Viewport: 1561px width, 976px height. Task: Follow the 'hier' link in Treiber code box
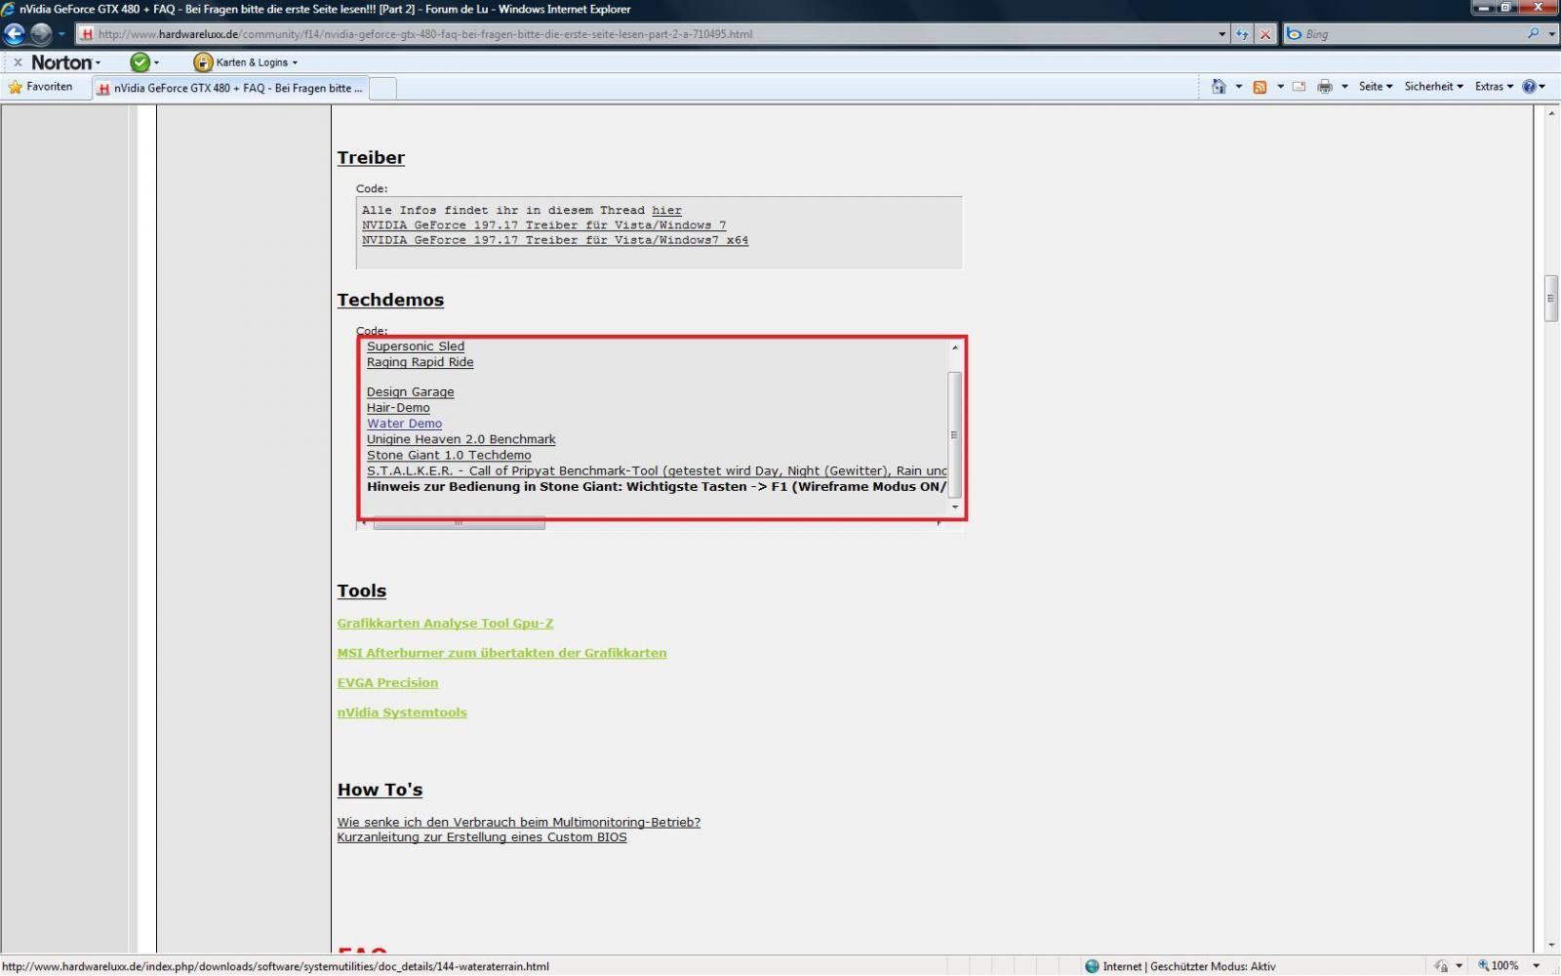[x=666, y=210]
